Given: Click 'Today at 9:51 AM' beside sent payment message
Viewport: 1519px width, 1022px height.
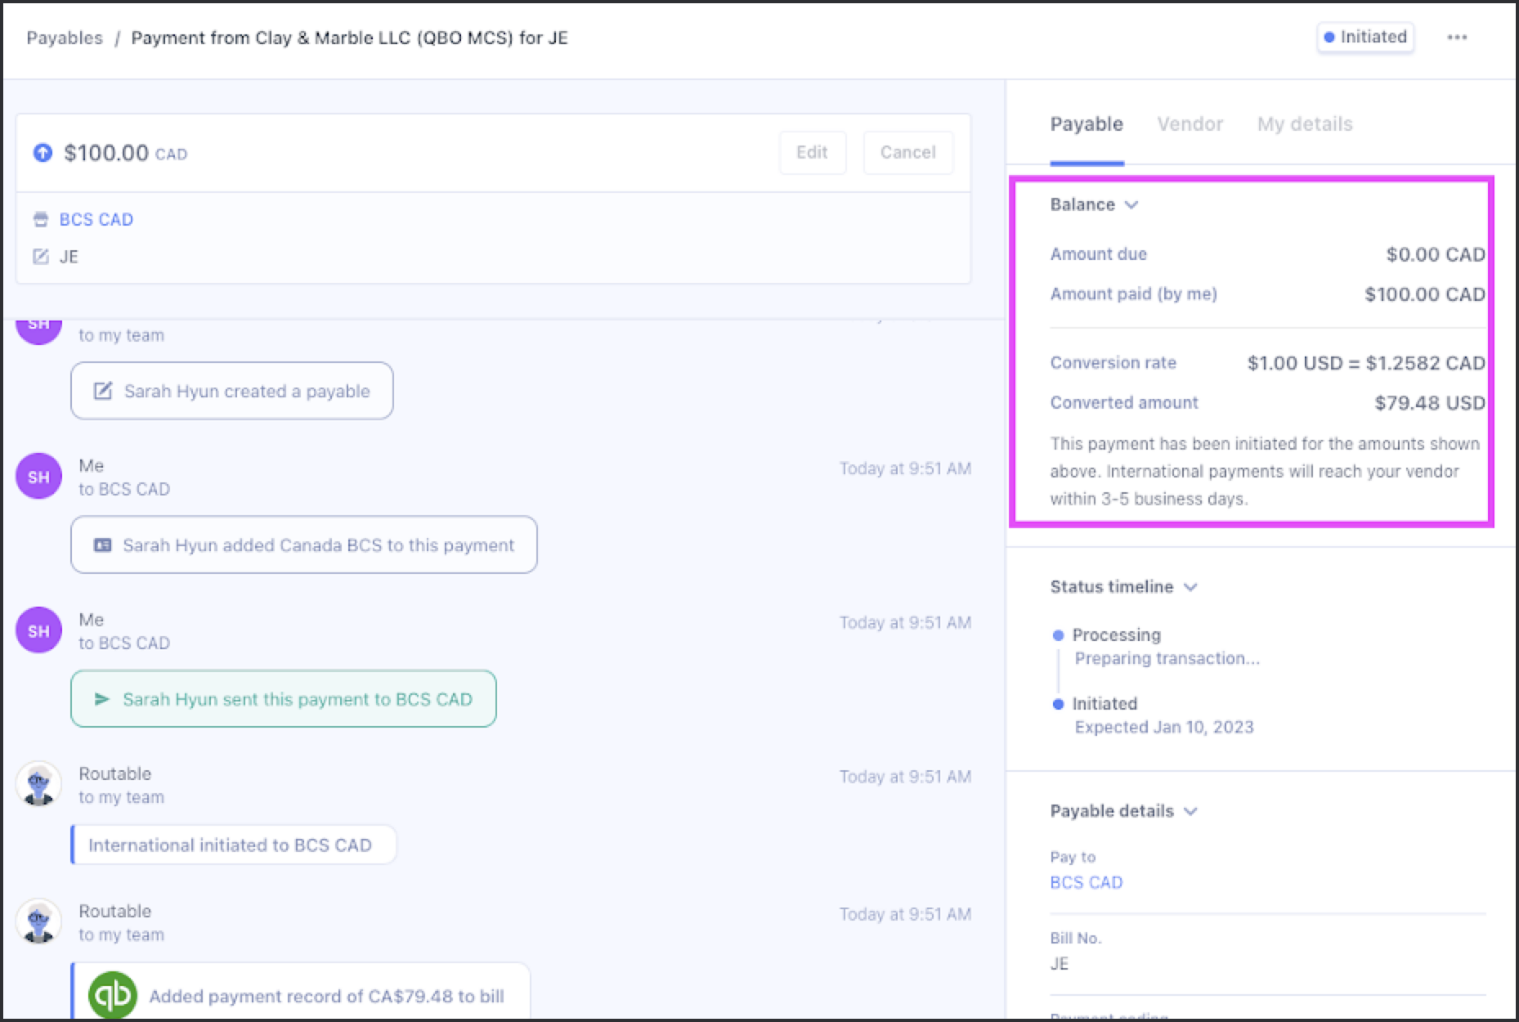Looking at the screenshot, I should coord(906,622).
